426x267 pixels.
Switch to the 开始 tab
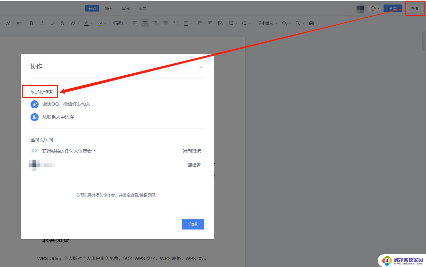(x=92, y=9)
